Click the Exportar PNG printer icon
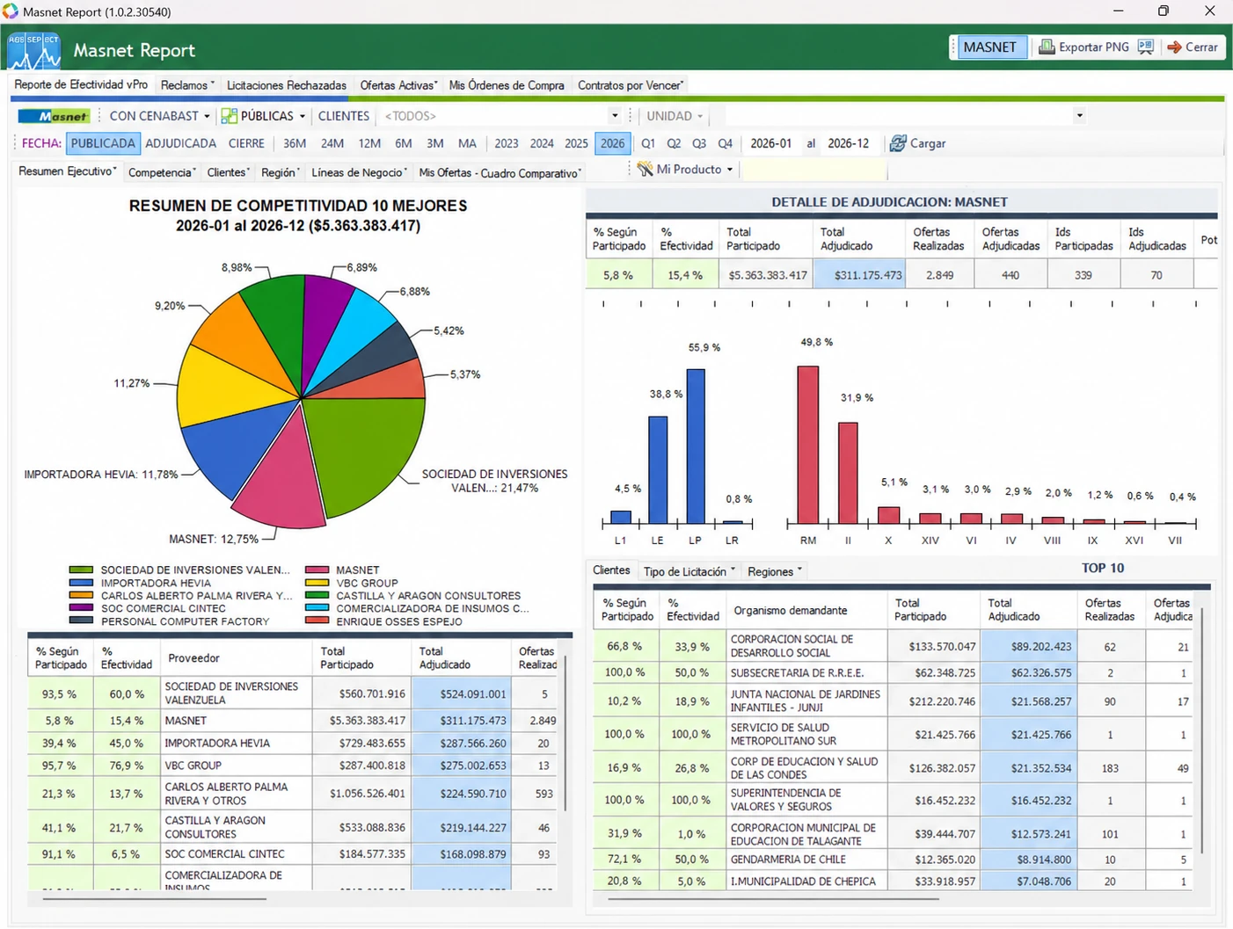 [1047, 47]
